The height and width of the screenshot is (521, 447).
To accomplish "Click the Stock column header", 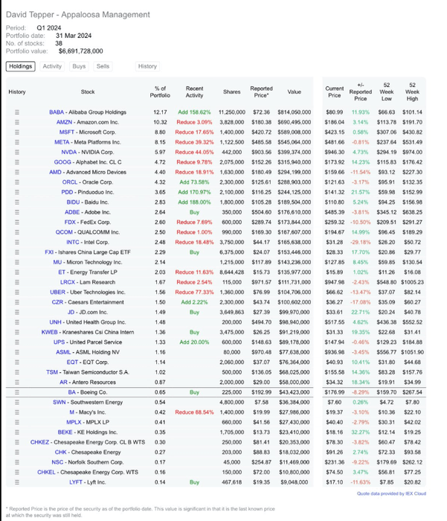I will pos(88,92).
